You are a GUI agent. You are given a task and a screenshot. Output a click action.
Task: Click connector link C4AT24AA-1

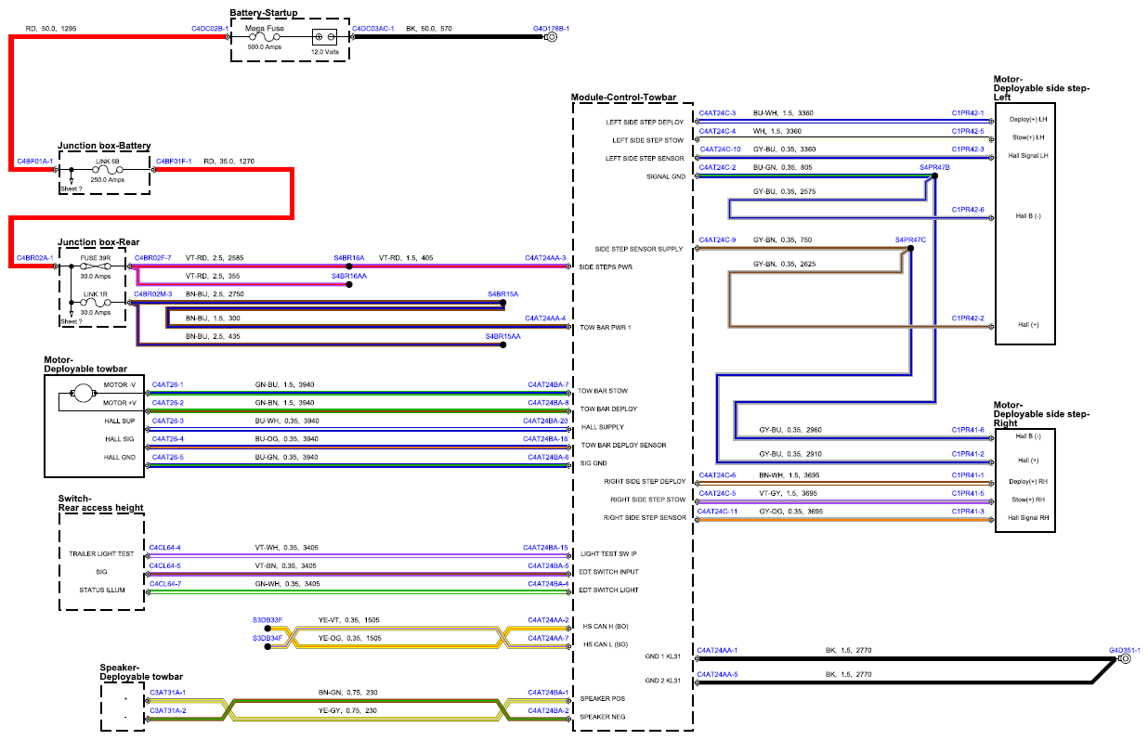click(x=718, y=650)
